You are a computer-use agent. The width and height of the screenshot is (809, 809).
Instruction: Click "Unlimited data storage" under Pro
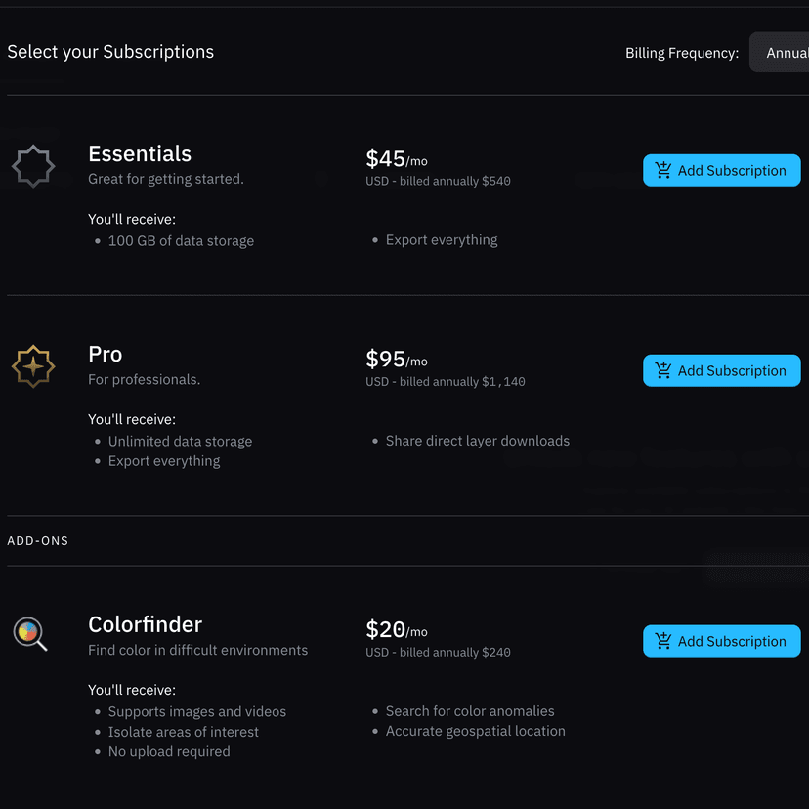(x=180, y=442)
